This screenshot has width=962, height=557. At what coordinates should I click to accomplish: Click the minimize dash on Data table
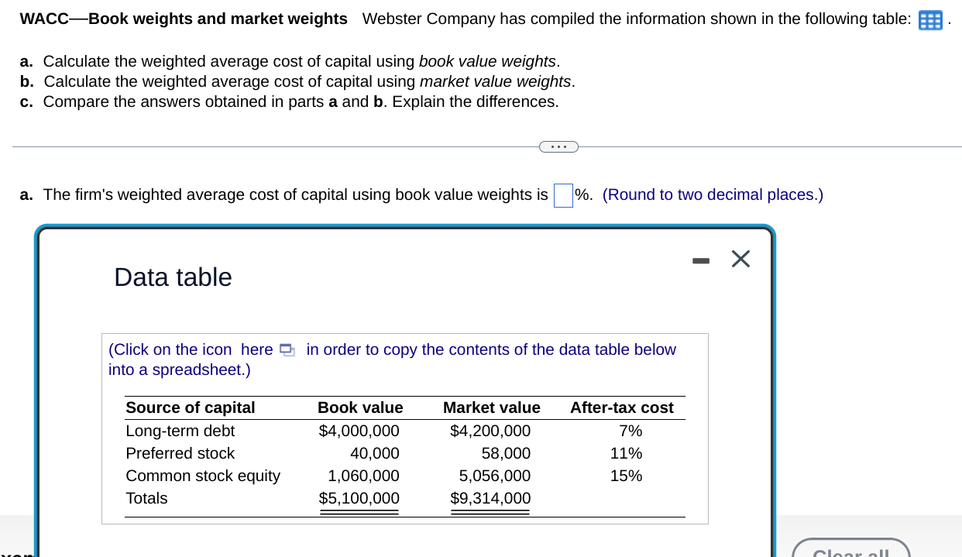(x=701, y=260)
